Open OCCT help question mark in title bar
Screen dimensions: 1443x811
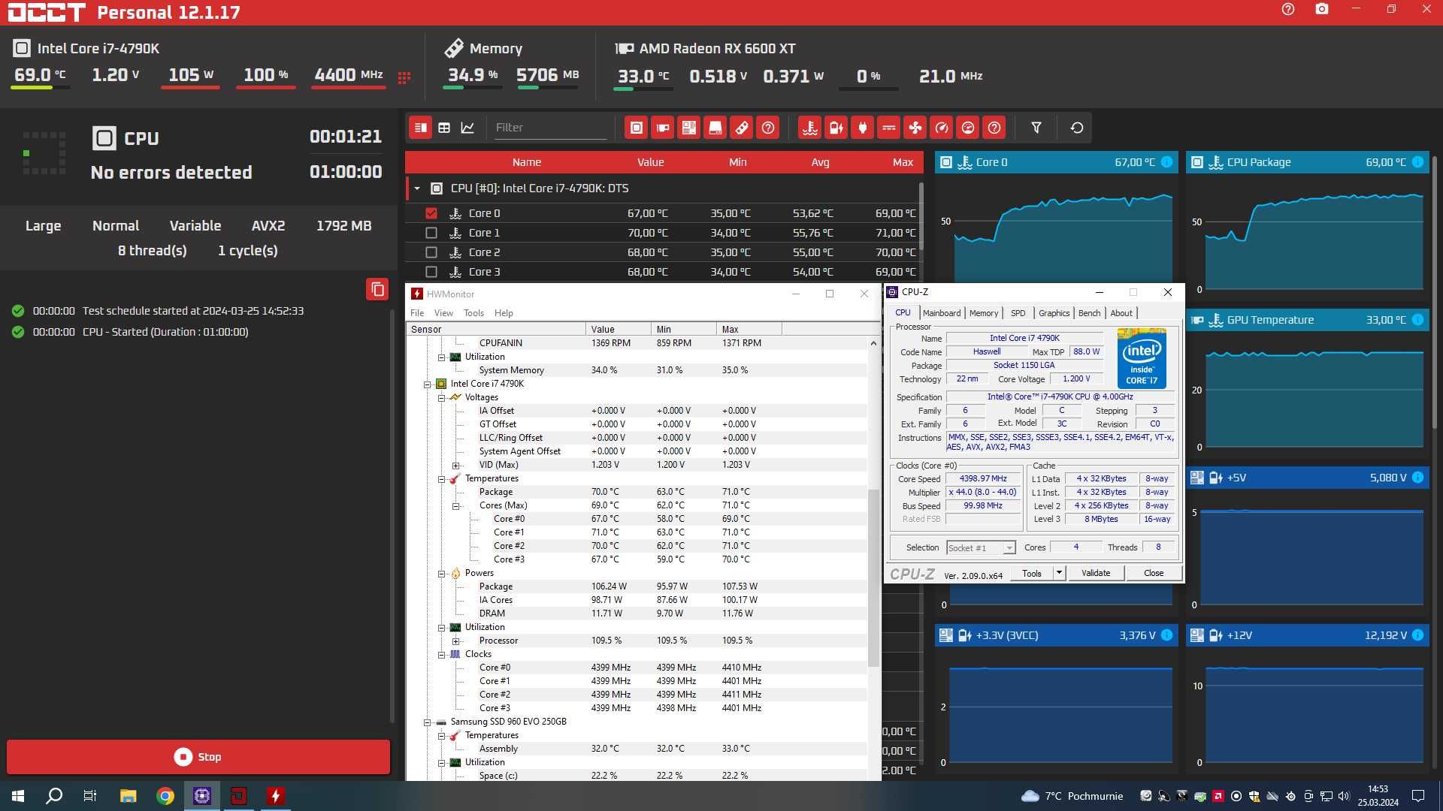1288,10
